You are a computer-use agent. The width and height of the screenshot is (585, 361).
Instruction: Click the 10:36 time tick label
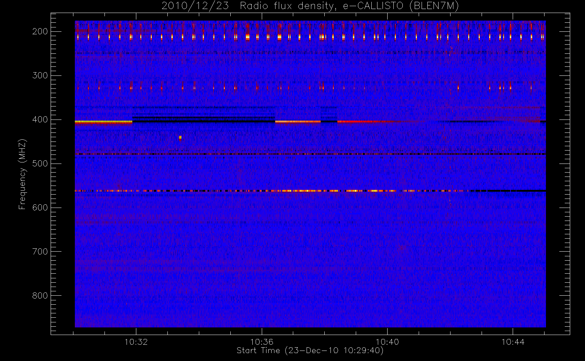[x=261, y=342]
